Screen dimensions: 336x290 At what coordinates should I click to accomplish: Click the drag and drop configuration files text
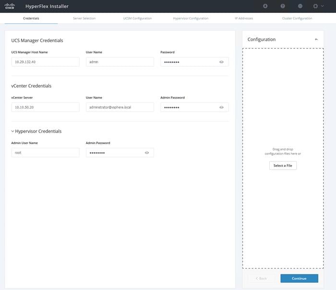click(x=283, y=151)
